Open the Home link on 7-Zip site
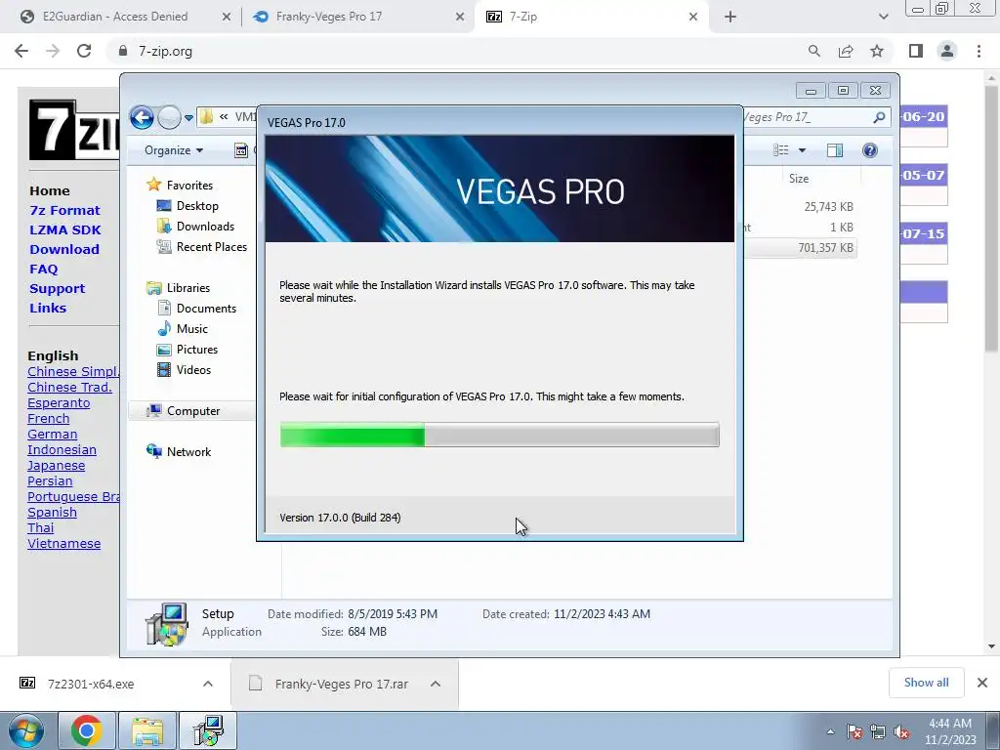 click(x=50, y=190)
